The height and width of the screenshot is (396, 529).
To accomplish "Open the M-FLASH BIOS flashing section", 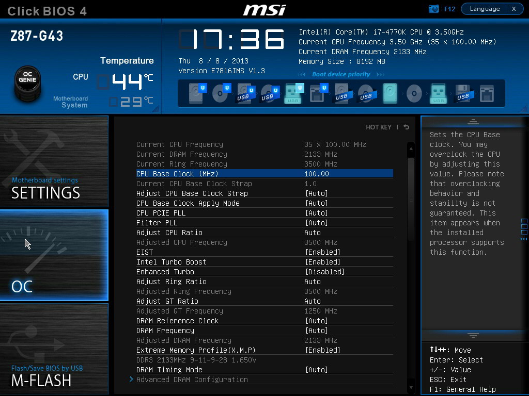I will click(x=54, y=349).
